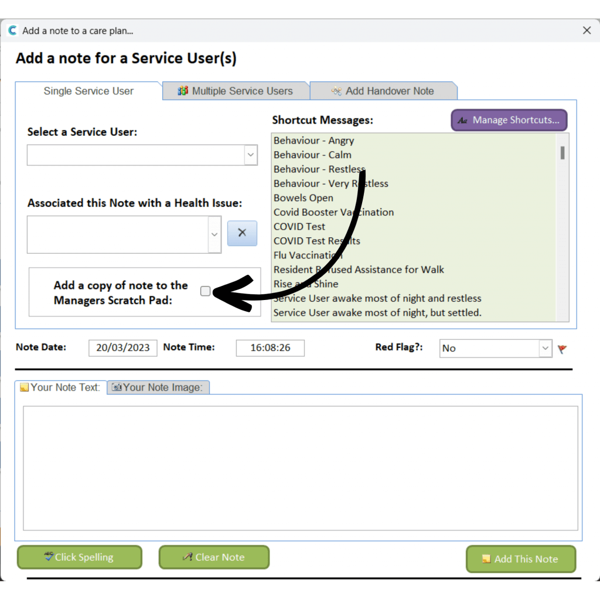The image size is (600, 600).
Task: Close the Add a note dialog
Action: click(x=587, y=30)
